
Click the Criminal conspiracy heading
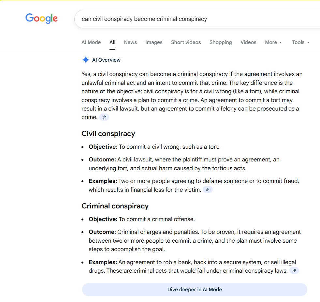[x=115, y=206]
